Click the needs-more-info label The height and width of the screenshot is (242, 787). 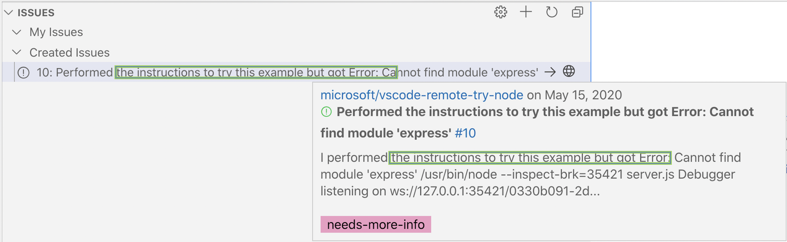(375, 225)
